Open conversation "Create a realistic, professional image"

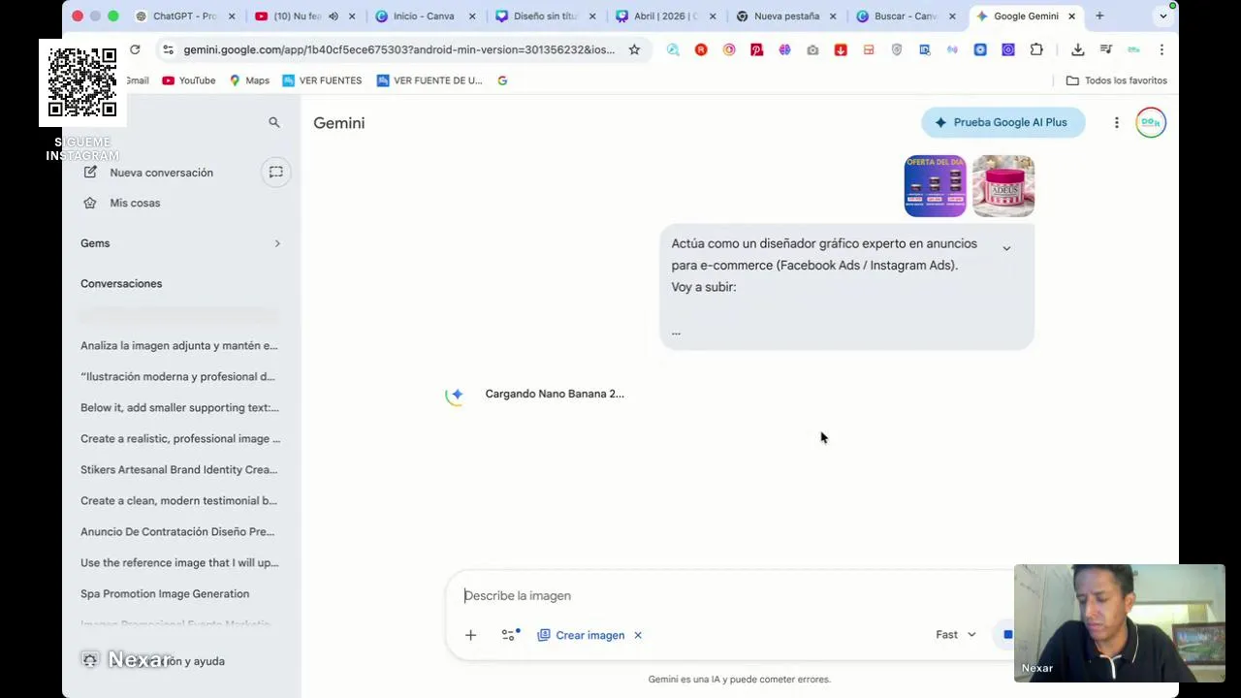coord(179,438)
